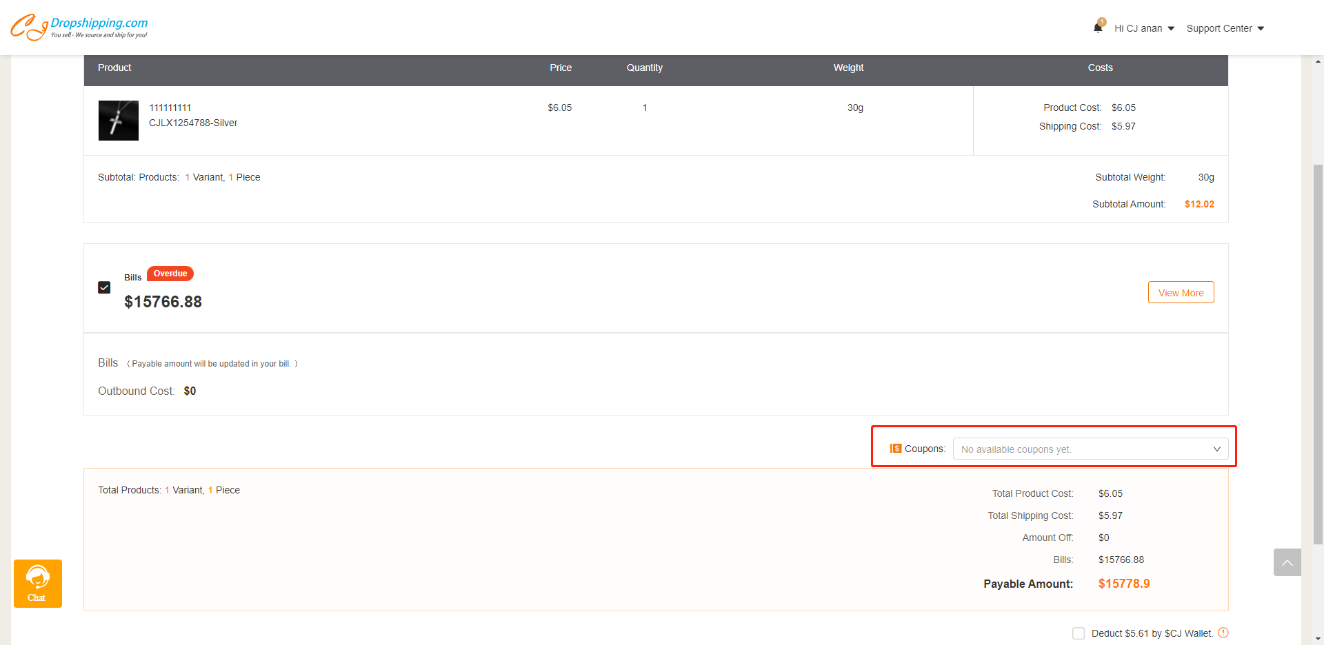The image size is (1324, 645).
Task: Expand the Support Center menu
Action: click(1225, 28)
